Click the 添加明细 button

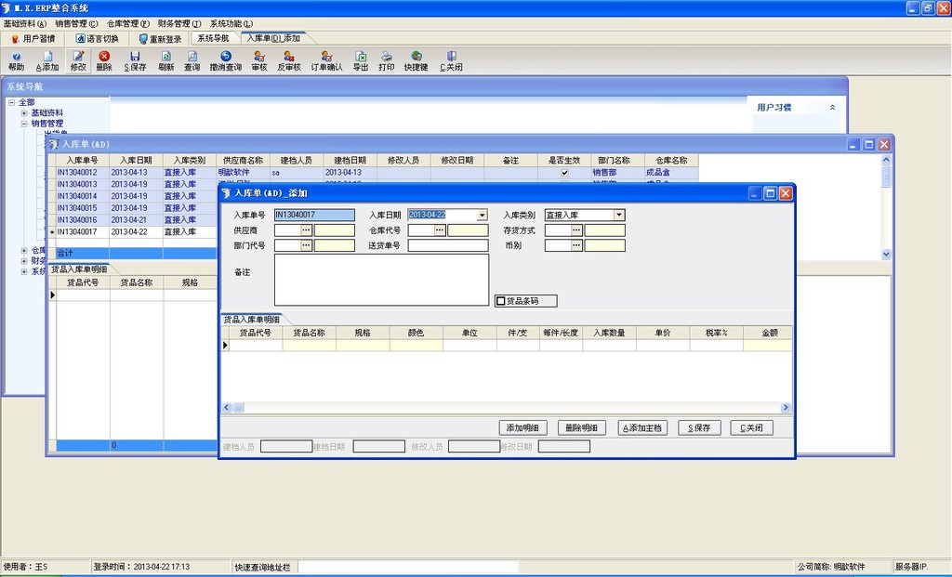pyautogui.click(x=523, y=428)
